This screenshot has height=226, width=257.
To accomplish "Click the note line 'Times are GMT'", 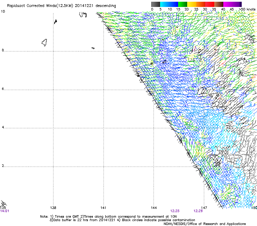I will (x=67, y=217).
